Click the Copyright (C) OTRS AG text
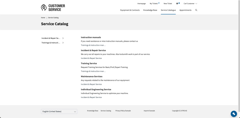 click(179, 110)
